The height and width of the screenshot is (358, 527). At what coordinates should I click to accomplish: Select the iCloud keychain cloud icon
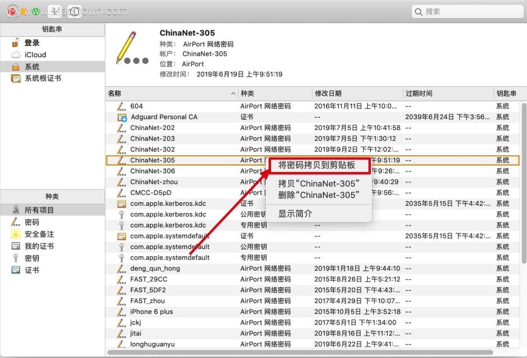tap(16, 54)
